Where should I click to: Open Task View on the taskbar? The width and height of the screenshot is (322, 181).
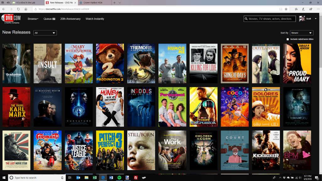(69, 178)
